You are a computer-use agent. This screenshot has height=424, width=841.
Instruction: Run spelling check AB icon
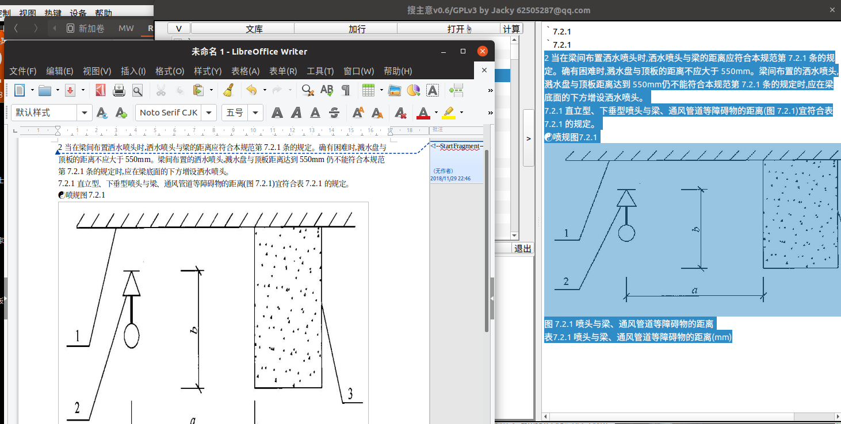click(327, 90)
